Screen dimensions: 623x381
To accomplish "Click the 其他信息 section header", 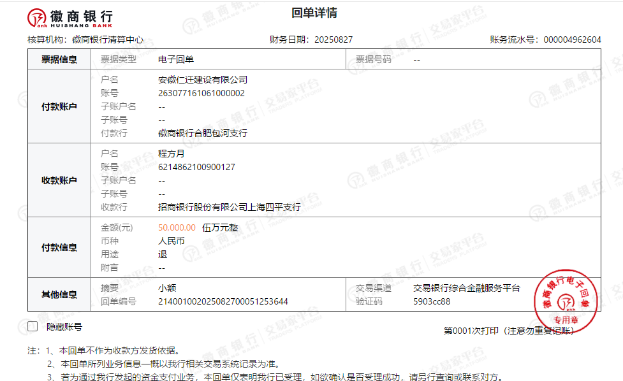I will click(59, 294).
